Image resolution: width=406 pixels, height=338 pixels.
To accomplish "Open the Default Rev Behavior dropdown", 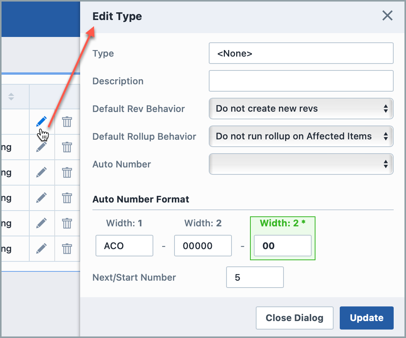I will [x=301, y=109].
